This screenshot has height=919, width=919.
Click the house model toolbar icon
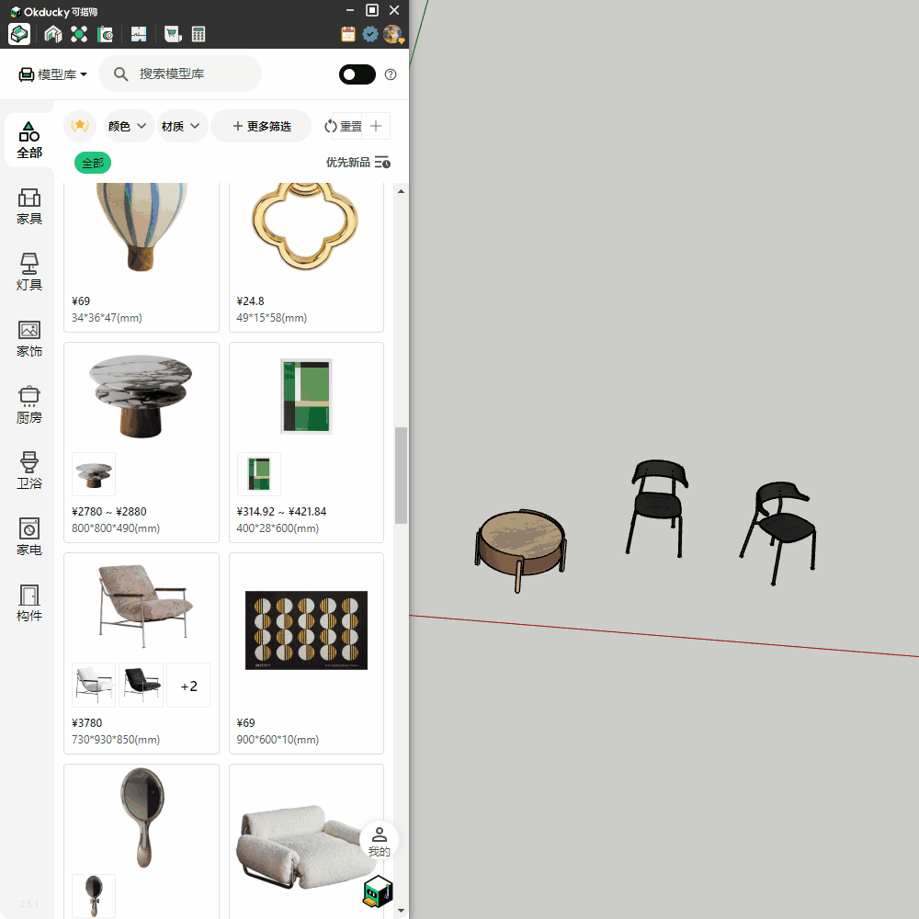[53, 35]
